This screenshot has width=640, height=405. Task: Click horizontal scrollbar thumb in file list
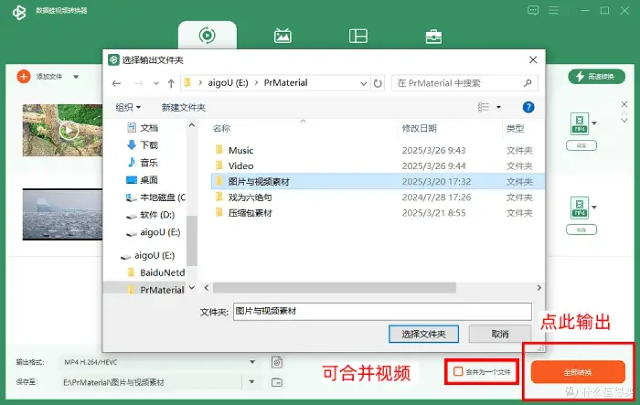334,288
